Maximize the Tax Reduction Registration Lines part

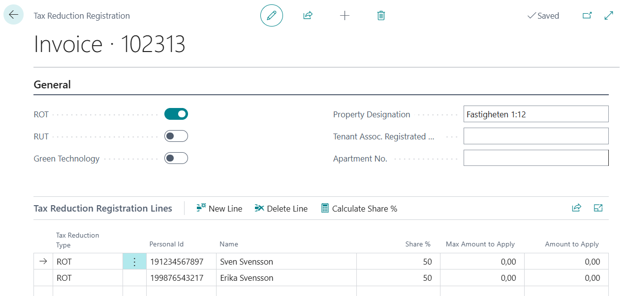click(598, 208)
